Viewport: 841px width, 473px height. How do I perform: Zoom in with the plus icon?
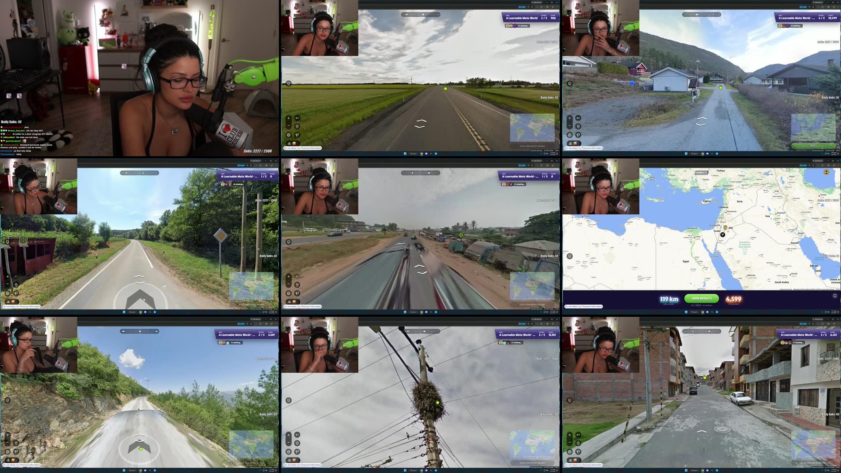[289, 118]
